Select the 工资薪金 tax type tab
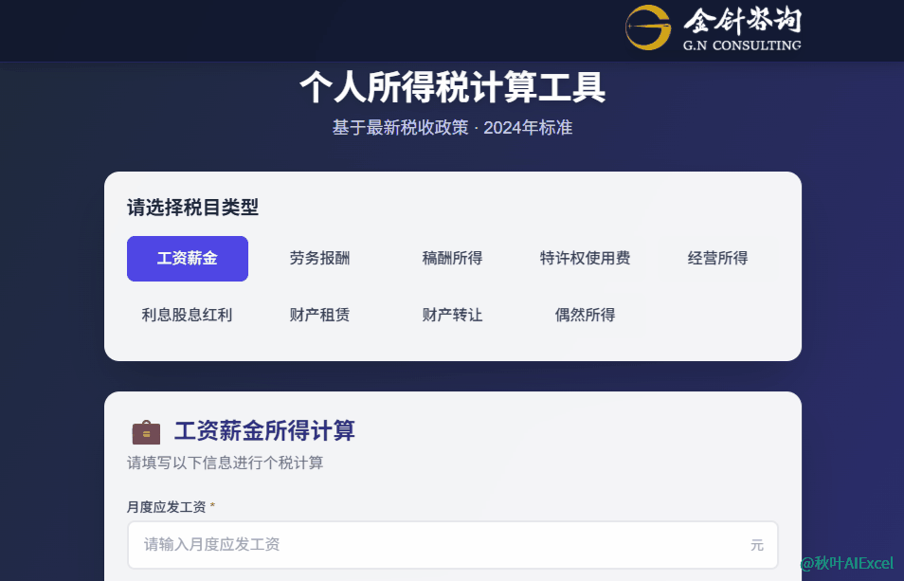 coord(188,258)
